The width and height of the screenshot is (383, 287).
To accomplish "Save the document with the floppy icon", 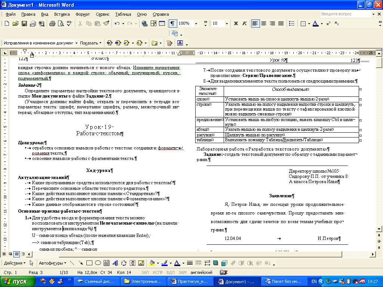I will coord(24,24).
